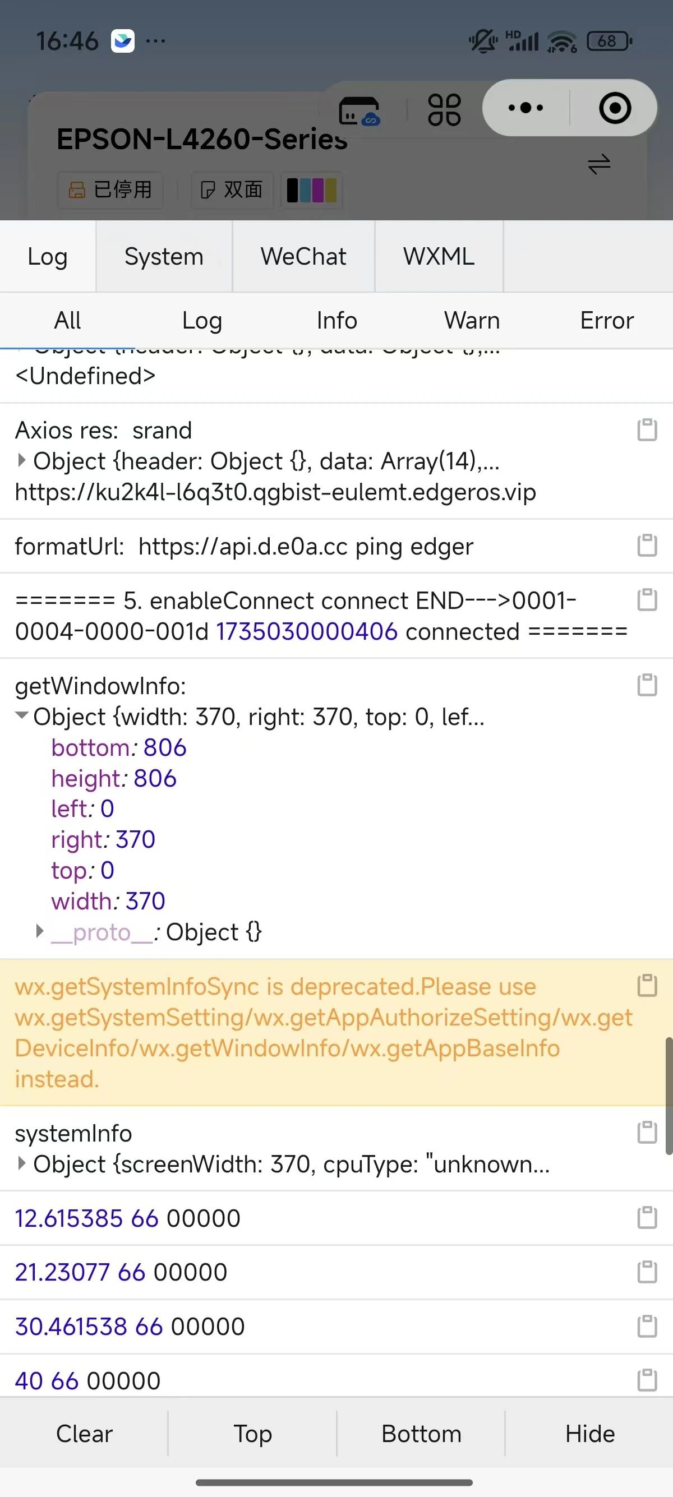
Task: Tap the mini program close circle icon
Action: (x=614, y=108)
